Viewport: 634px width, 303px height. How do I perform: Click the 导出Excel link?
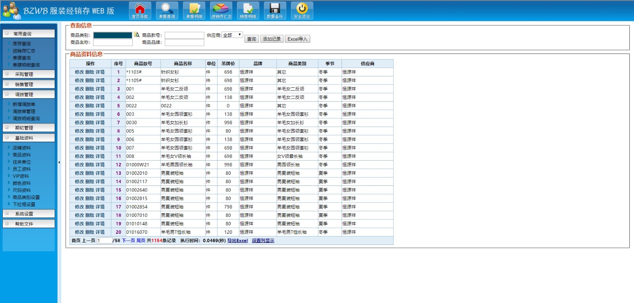point(237,241)
